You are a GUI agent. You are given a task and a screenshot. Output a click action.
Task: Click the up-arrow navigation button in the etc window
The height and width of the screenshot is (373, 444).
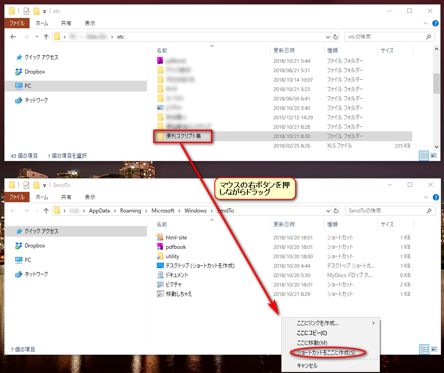46,37
